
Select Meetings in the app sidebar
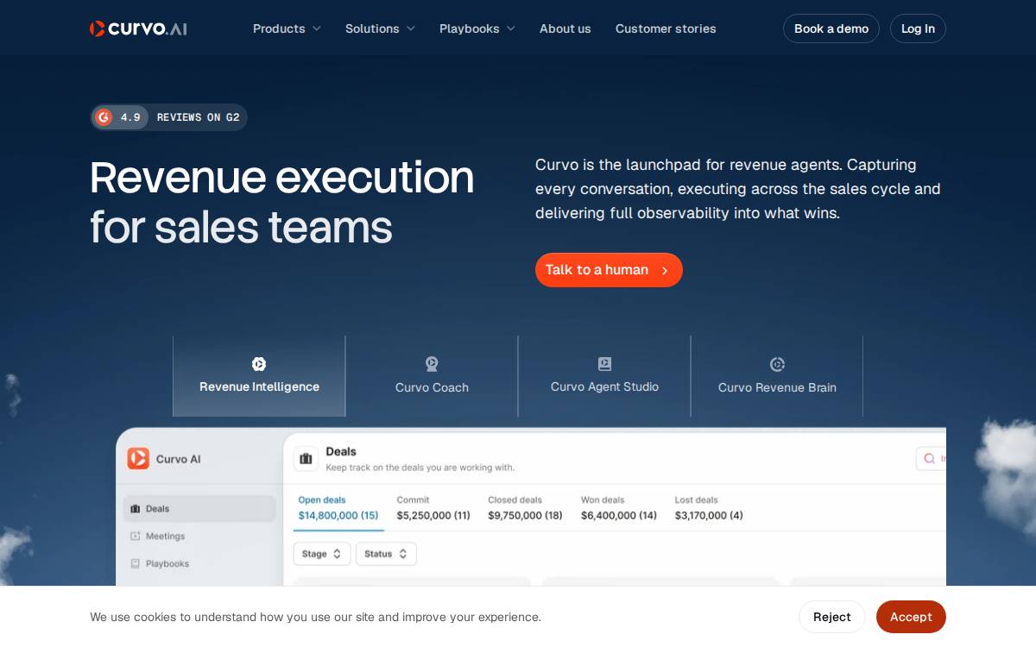click(199, 536)
